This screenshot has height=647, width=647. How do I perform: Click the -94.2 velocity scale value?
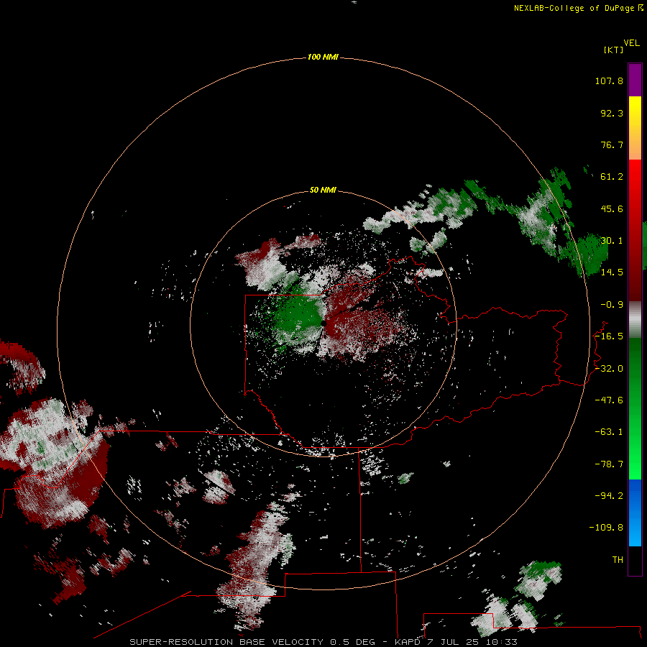tap(609, 495)
